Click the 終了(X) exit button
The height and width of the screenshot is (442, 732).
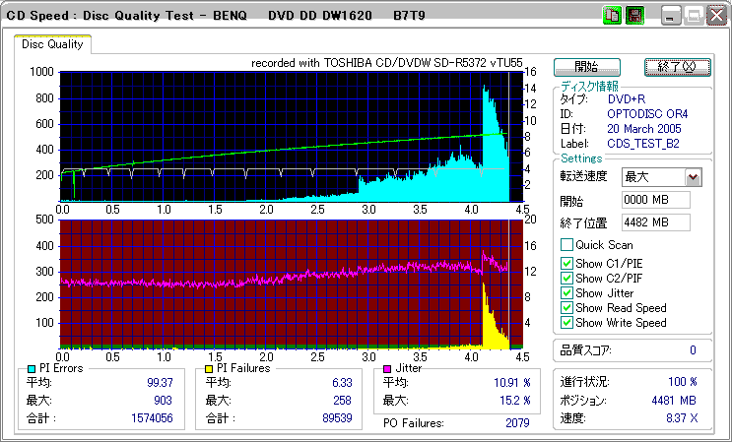pos(678,67)
